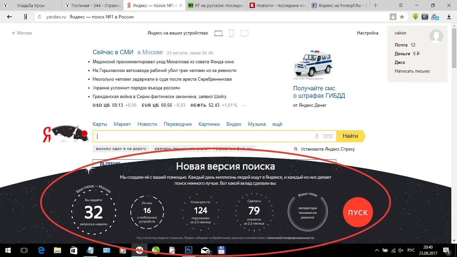Image resolution: width=457 pixels, height=257 pixels.
Task: Switch to the Форекс на Forexpf.Ru tab
Action: coord(339,5)
